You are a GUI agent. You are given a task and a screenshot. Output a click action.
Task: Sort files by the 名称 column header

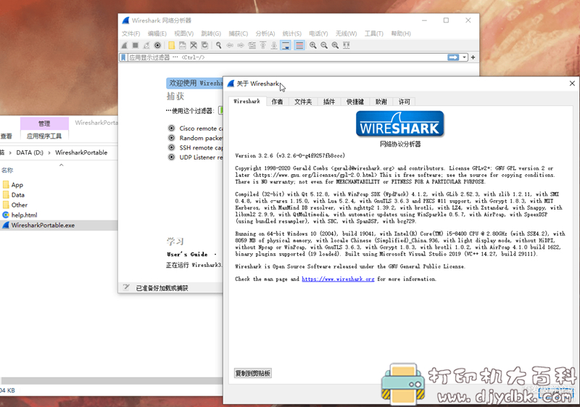pyautogui.click(x=7, y=170)
